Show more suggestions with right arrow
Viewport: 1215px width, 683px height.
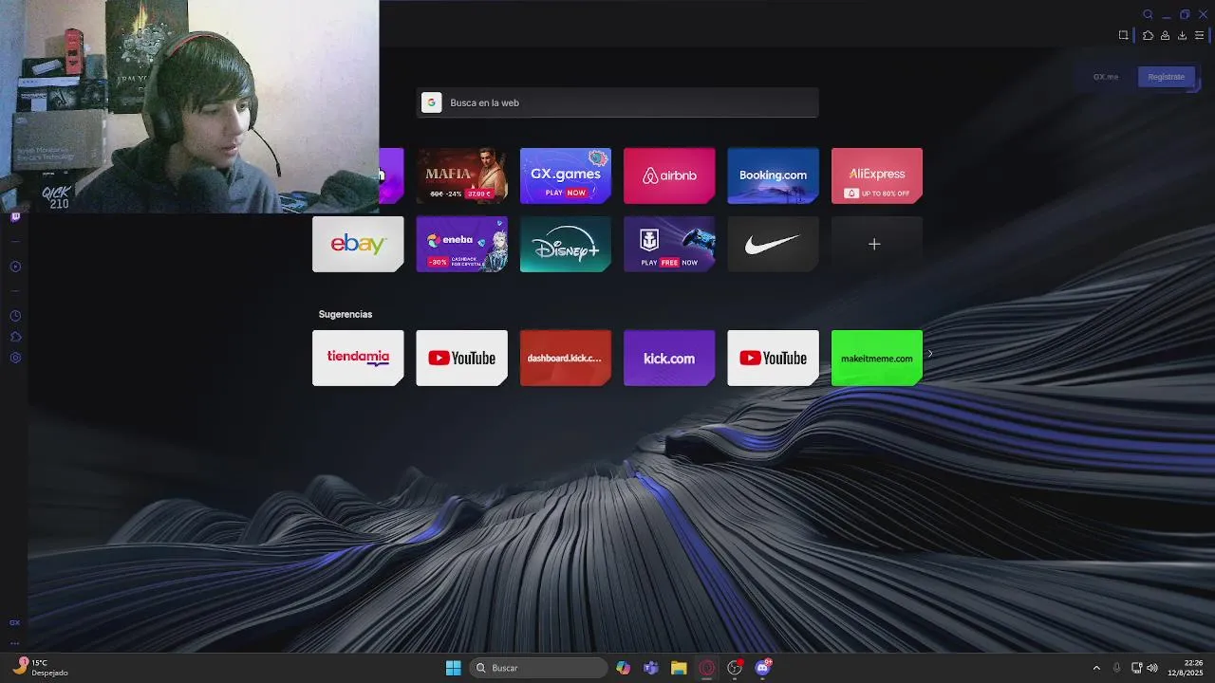click(930, 354)
